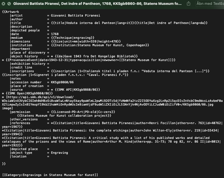Click the '|credit line' field label
Image resolution: width=224 pixels, height=178 pixels.
[21, 68]
